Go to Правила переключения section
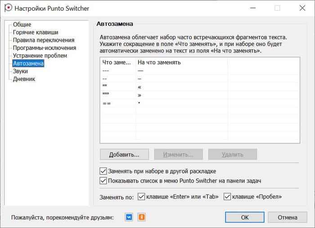This screenshot has height=228, width=315. pyautogui.click(x=43, y=40)
